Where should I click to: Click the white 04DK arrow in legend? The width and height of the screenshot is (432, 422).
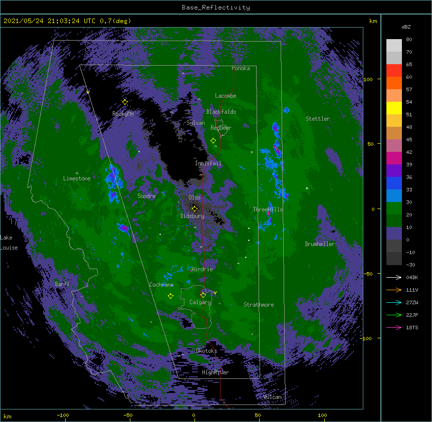[x=394, y=277]
